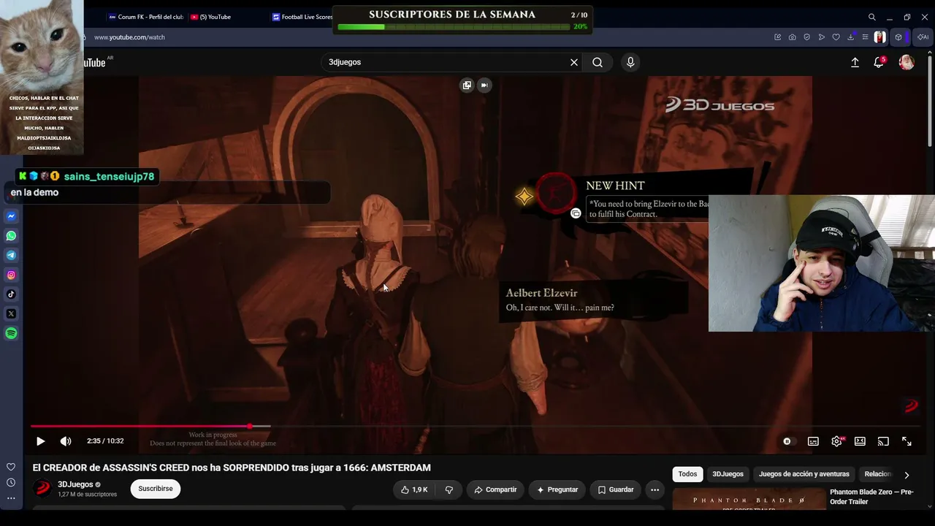Open Spotify in the browser sidebar
Image resolution: width=935 pixels, height=526 pixels.
coord(11,333)
